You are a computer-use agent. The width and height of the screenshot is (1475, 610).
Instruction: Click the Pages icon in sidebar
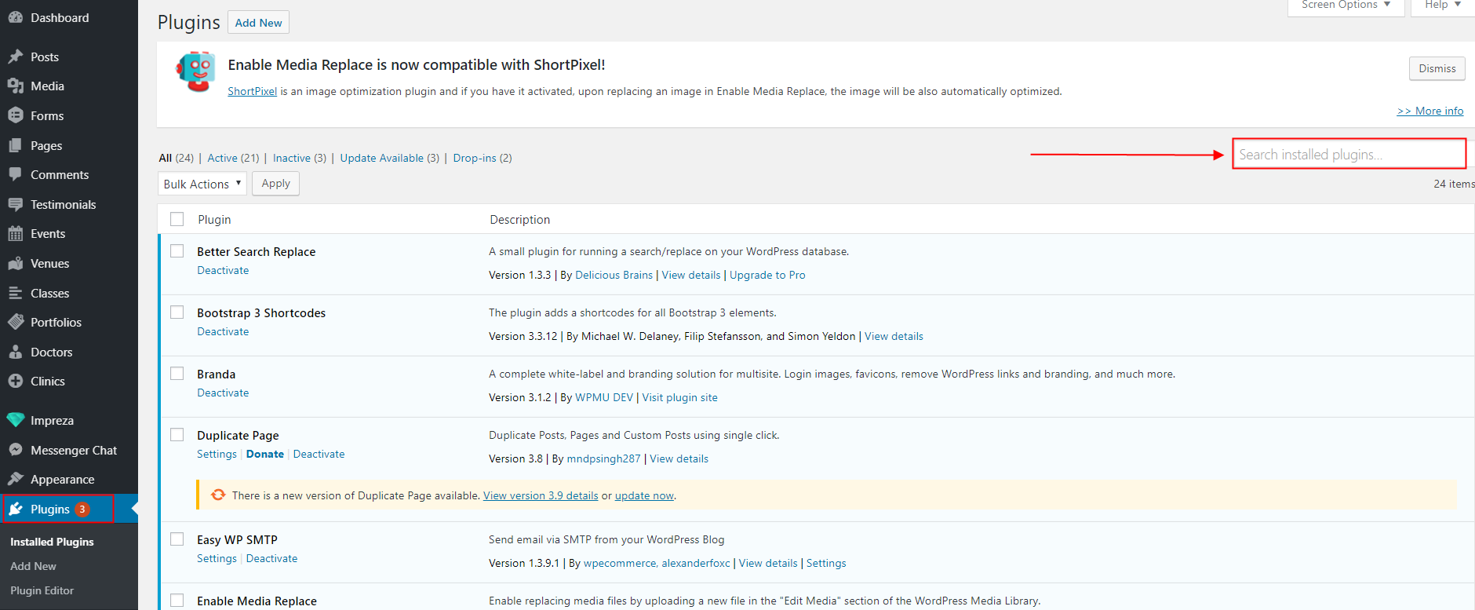click(x=16, y=145)
